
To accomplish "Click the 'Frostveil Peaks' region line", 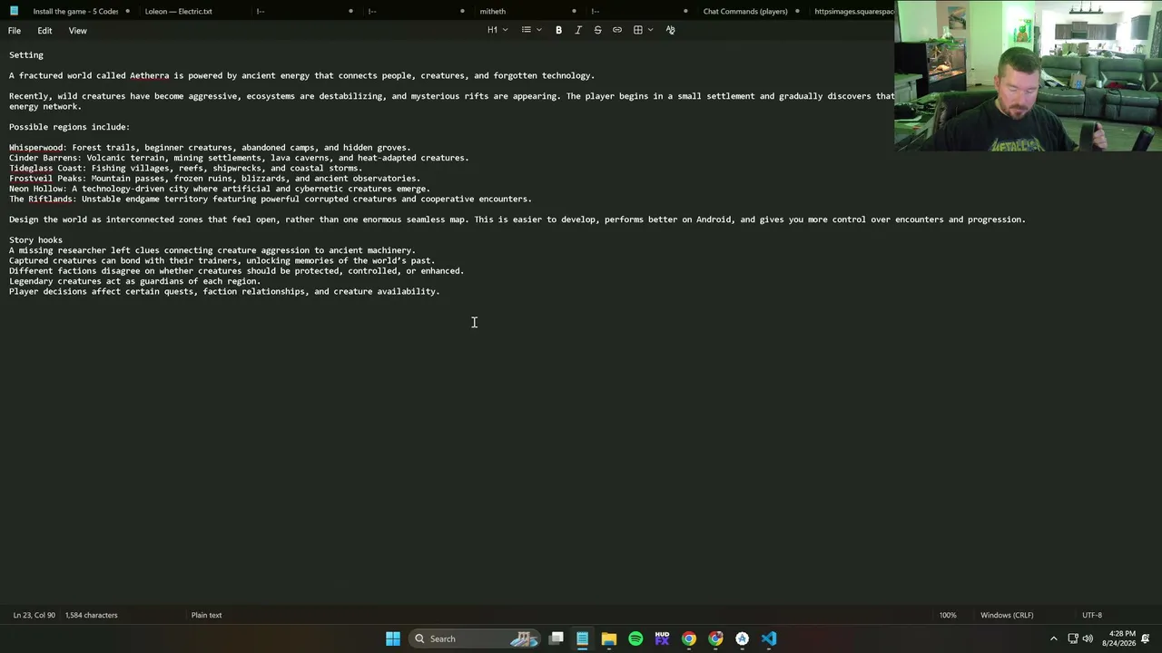I will coord(214,179).
